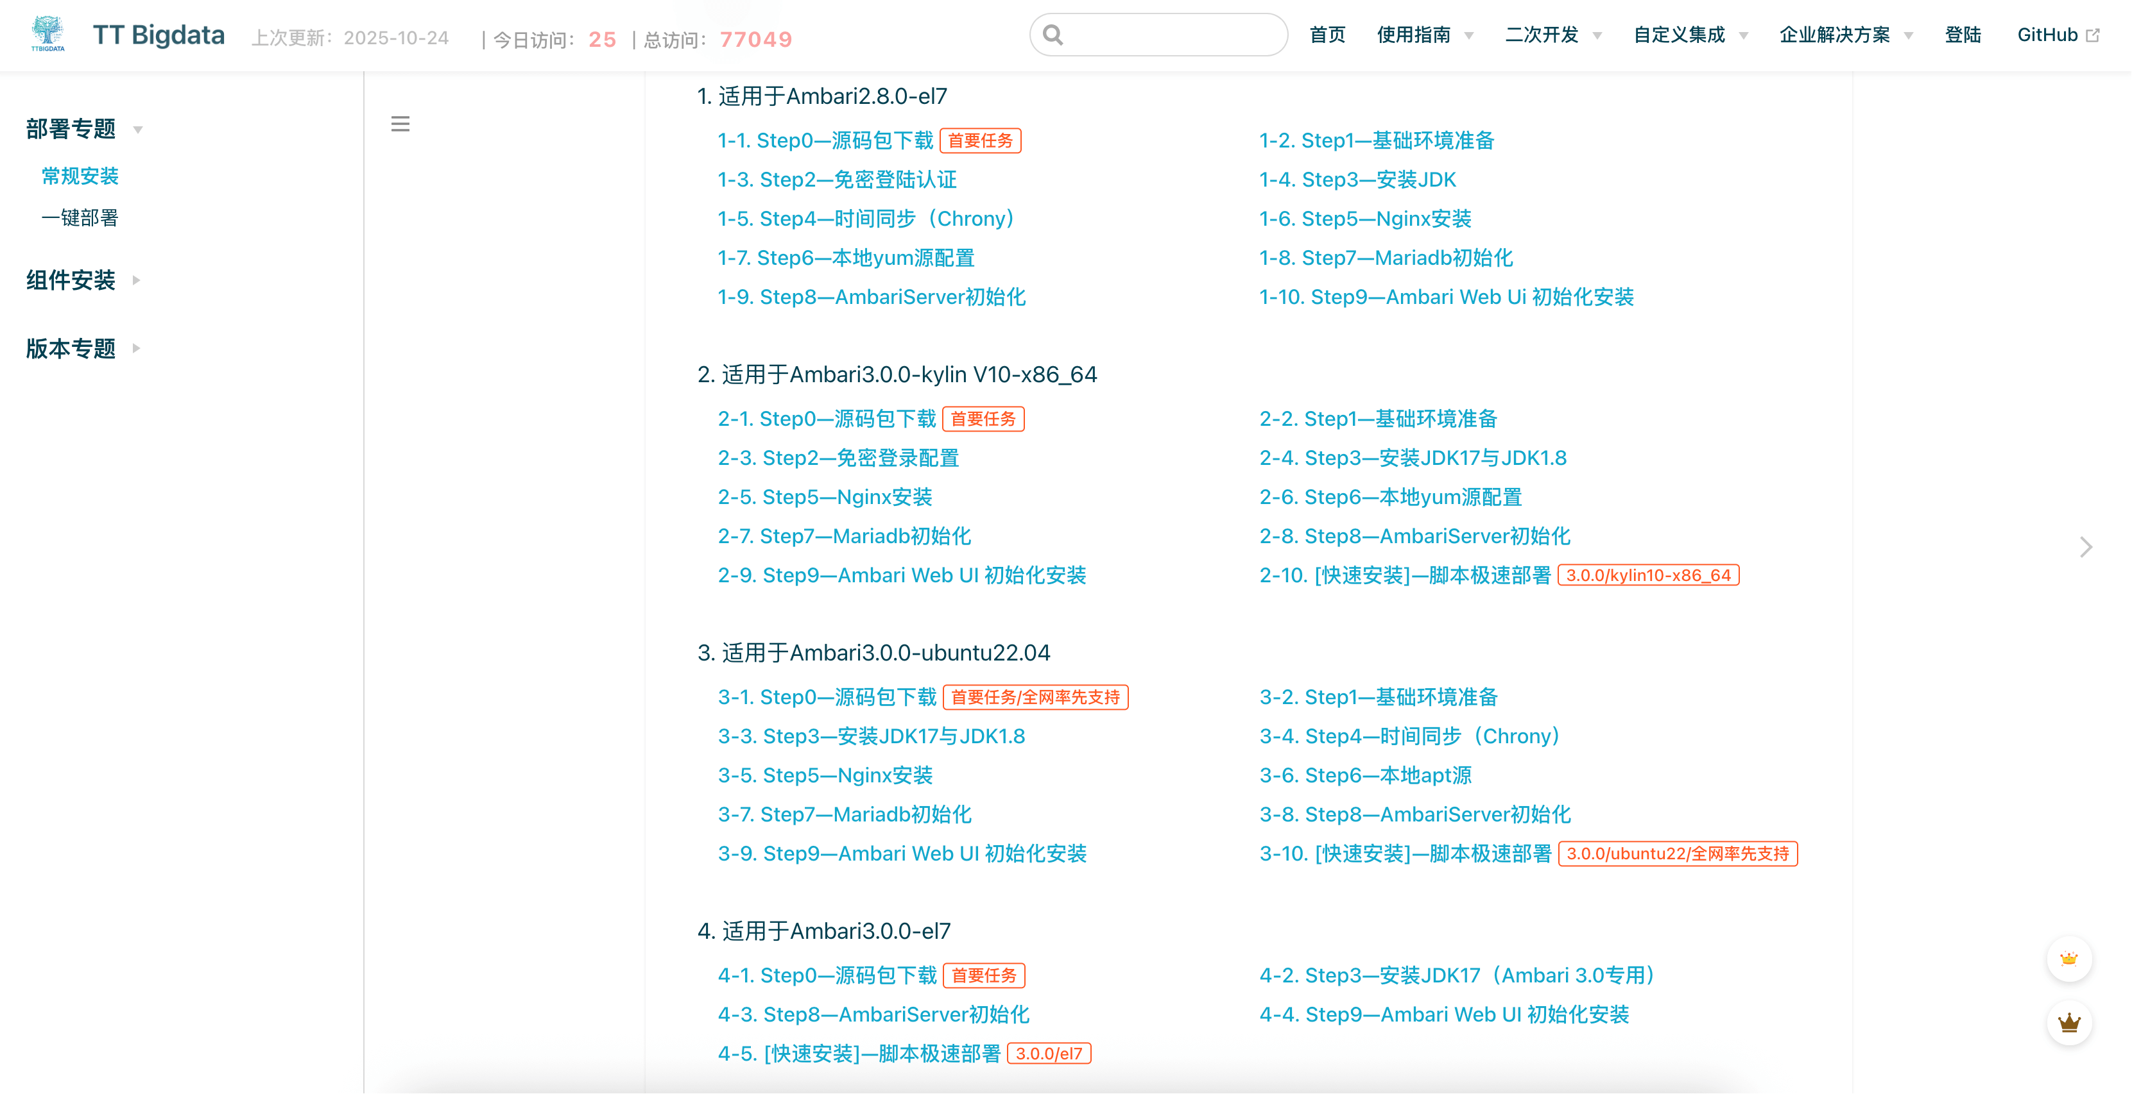Screen dimensions: 2132x1094
Task: Click the magnifier icon in the search bar
Action: coord(1053,35)
